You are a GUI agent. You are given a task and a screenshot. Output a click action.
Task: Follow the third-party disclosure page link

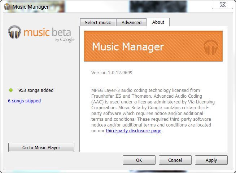(x=134, y=130)
